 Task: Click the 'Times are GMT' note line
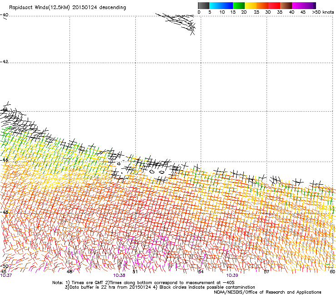(143, 283)
